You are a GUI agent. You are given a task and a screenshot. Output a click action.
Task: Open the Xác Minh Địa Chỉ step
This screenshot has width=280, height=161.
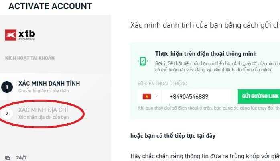(43, 110)
